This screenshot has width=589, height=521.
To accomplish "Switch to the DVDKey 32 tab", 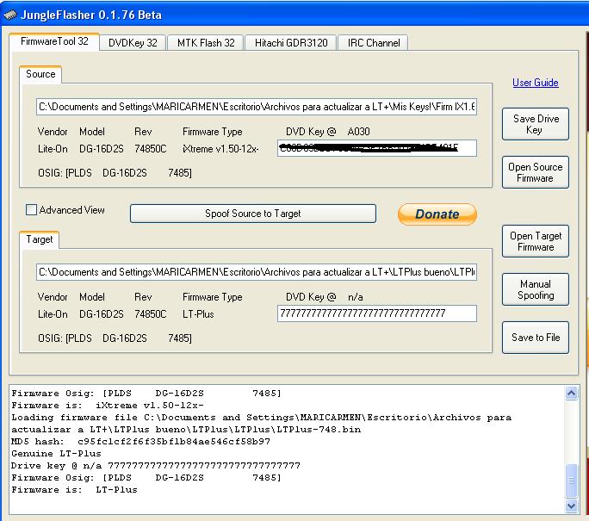I will (x=133, y=43).
